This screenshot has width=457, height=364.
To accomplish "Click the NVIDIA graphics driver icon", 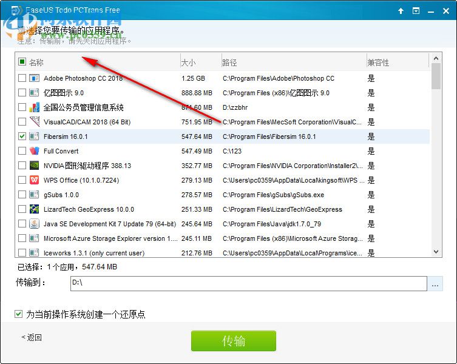I will (34, 165).
